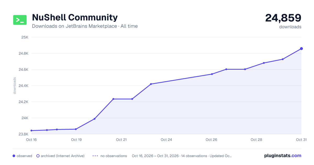314x165 pixels.
Task: Click the data point at 24.4K peak
Action: pyautogui.click(x=151, y=84)
